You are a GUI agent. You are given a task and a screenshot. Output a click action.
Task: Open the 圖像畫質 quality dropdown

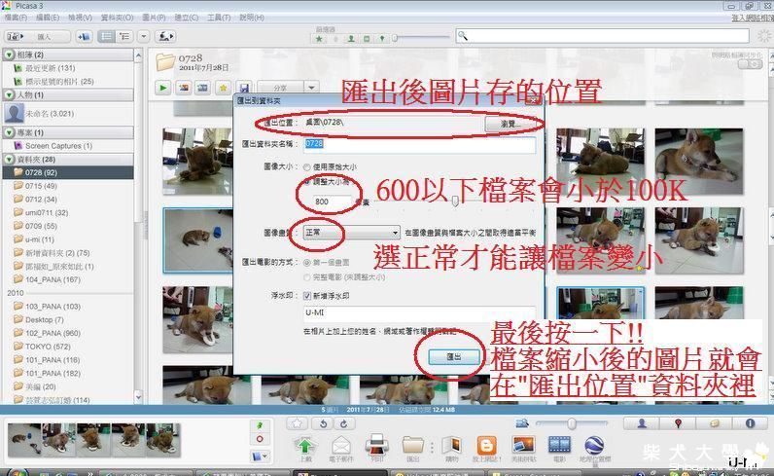(x=395, y=233)
